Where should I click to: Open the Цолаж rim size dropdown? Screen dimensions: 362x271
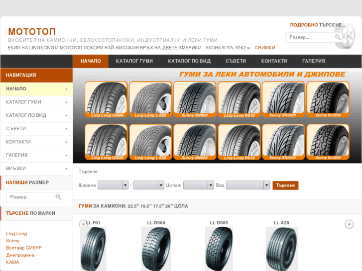coord(199,185)
